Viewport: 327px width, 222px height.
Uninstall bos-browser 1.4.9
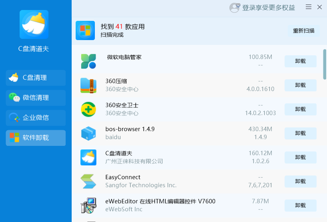coord(301,133)
